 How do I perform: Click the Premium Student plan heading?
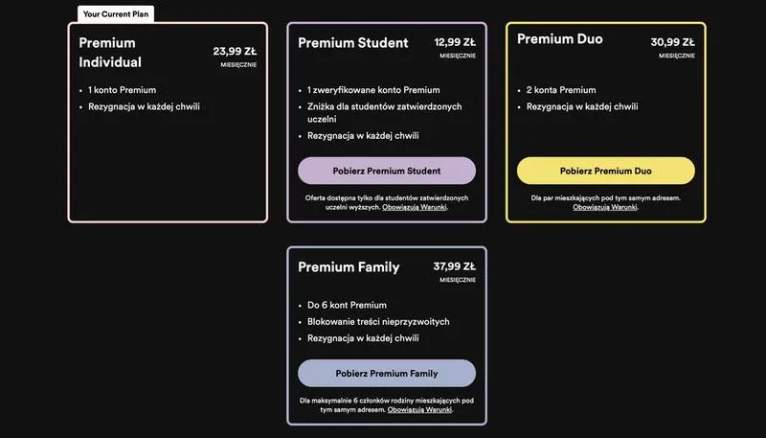pyautogui.click(x=353, y=43)
